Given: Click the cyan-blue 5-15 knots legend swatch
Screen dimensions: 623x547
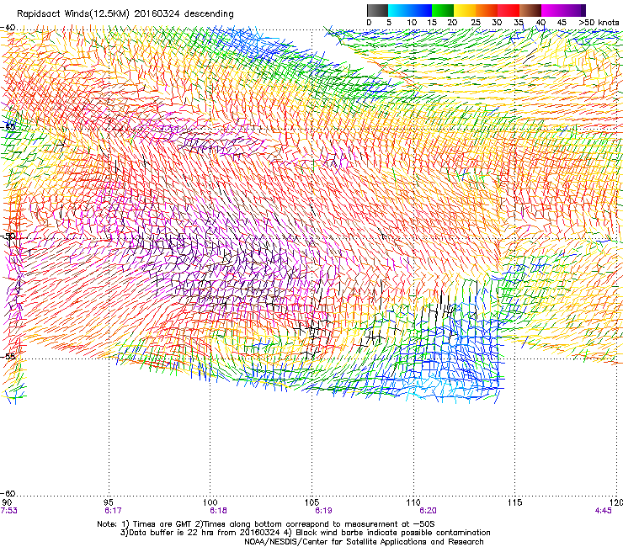Looking at the screenshot, I should 410,10.
